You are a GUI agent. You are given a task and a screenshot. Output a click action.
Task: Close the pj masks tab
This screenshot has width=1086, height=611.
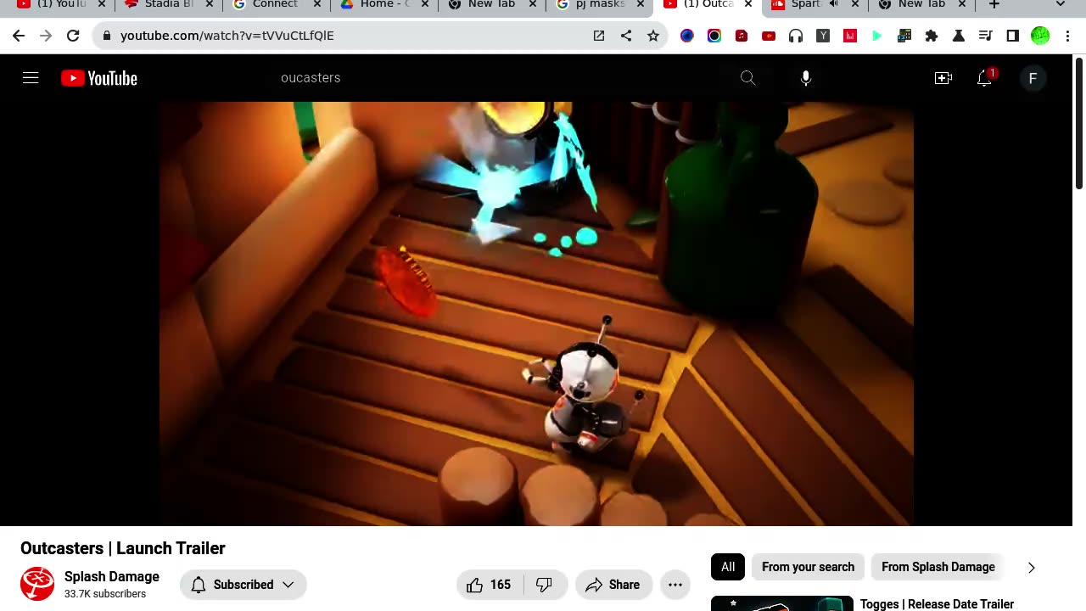click(641, 4)
